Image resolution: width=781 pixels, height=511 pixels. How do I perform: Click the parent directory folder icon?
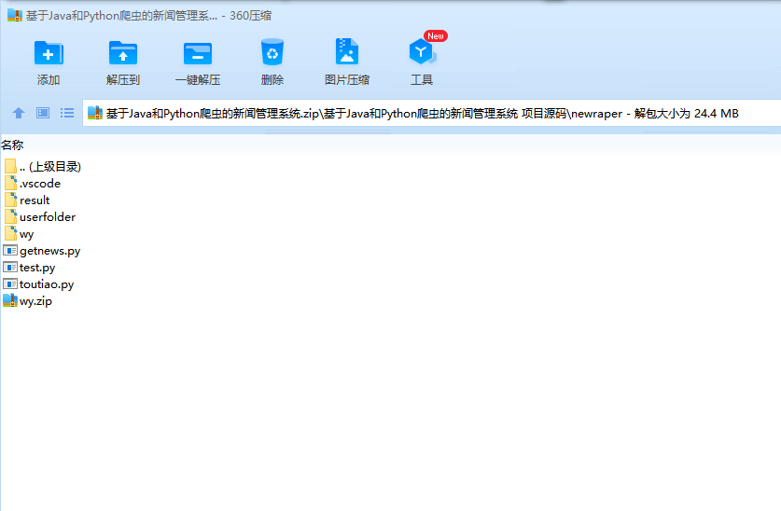pyautogui.click(x=10, y=166)
